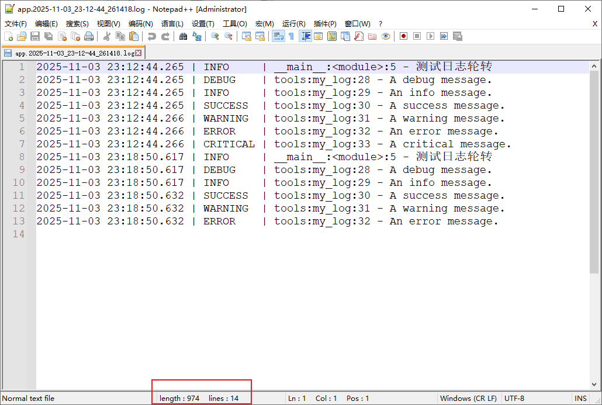Start macro recording
This screenshot has height=405, width=602.
[x=403, y=36]
